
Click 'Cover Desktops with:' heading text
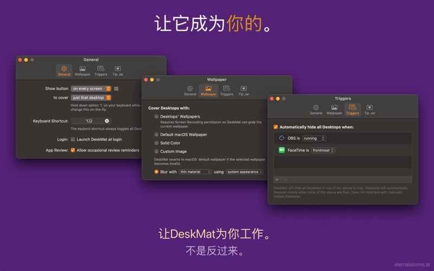click(169, 108)
